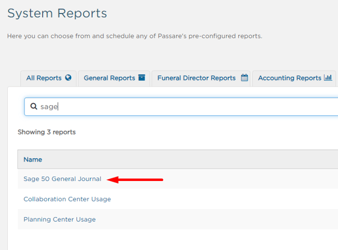
Task: Click the pre-configured reports description text
Action: 135,36
